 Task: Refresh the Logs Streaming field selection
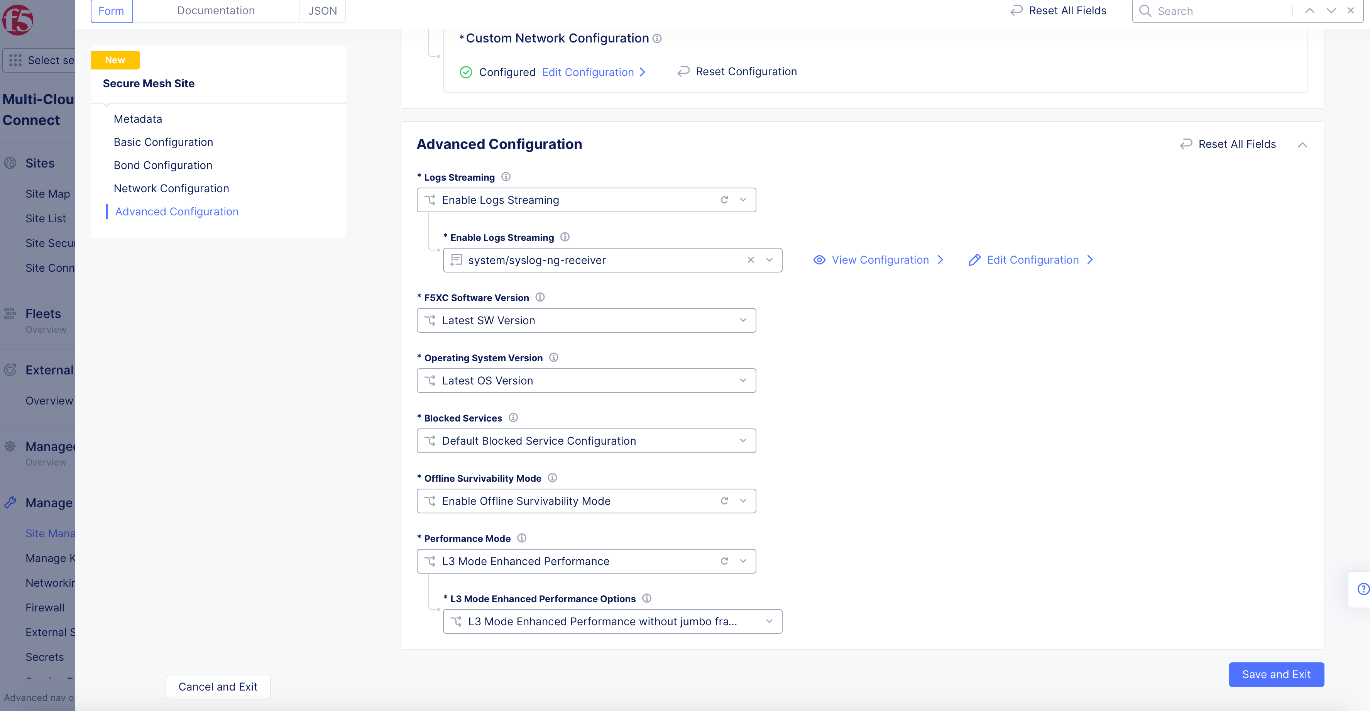[724, 200]
